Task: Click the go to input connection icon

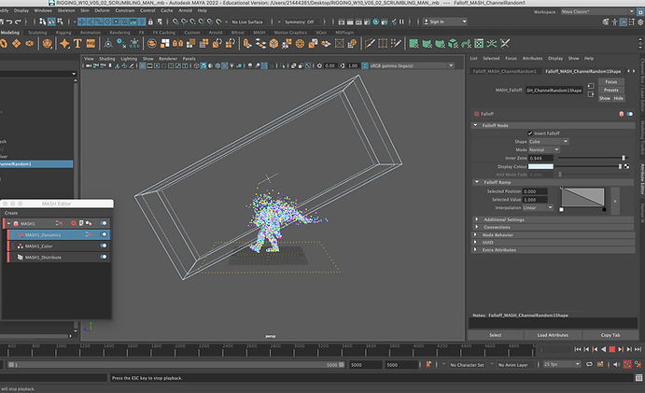Action: (591, 86)
